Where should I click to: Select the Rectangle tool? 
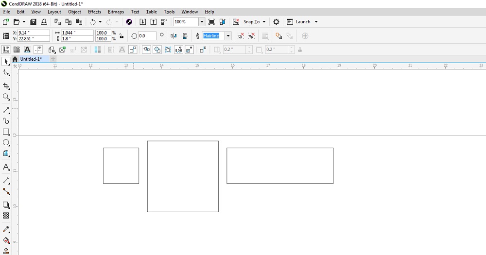[x=6, y=132]
